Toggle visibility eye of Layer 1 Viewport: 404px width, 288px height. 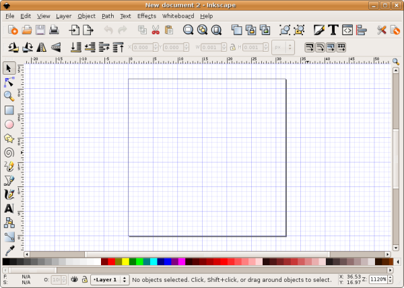pos(75,279)
